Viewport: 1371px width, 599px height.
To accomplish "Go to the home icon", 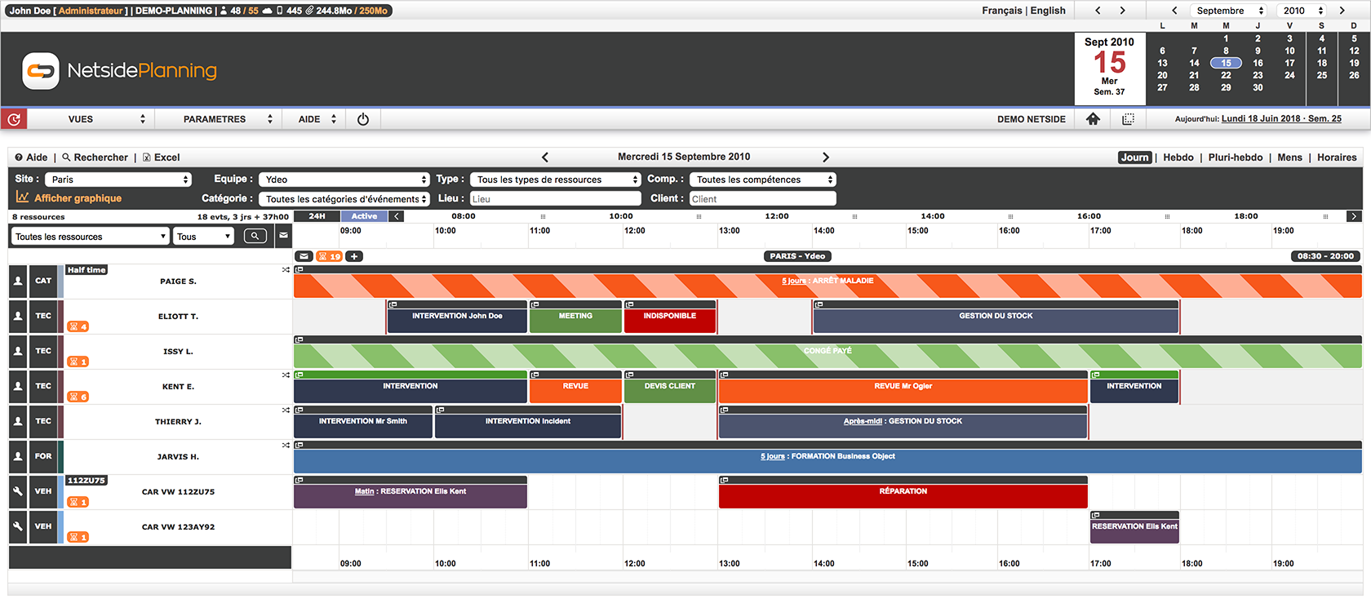I will coord(1093,119).
